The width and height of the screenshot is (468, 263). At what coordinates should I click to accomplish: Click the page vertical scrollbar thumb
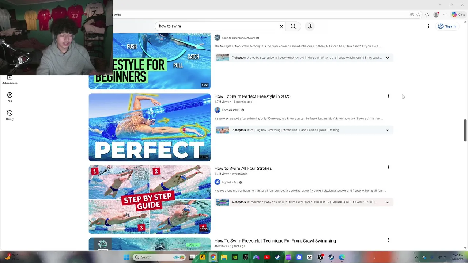[x=465, y=130]
